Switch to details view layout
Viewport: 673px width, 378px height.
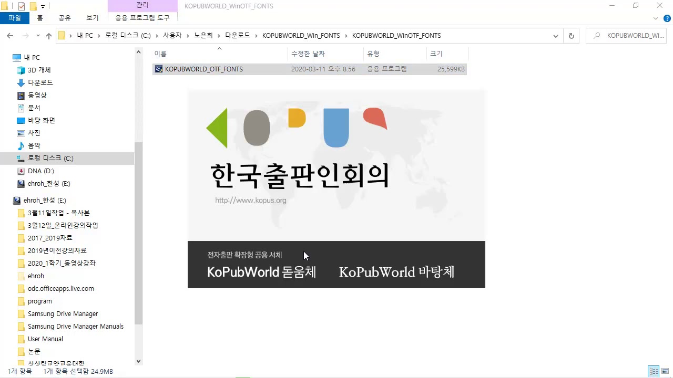[654, 371]
